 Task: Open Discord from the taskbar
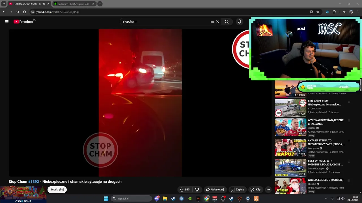(157, 198)
